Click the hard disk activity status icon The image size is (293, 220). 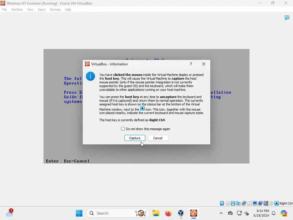click(x=222, y=203)
